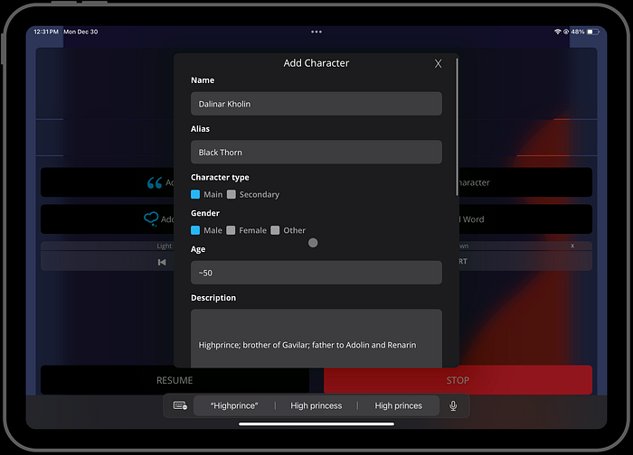The height and width of the screenshot is (455, 633).
Task: Tap the small x on the player bar
Action: click(x=572, y=246)
